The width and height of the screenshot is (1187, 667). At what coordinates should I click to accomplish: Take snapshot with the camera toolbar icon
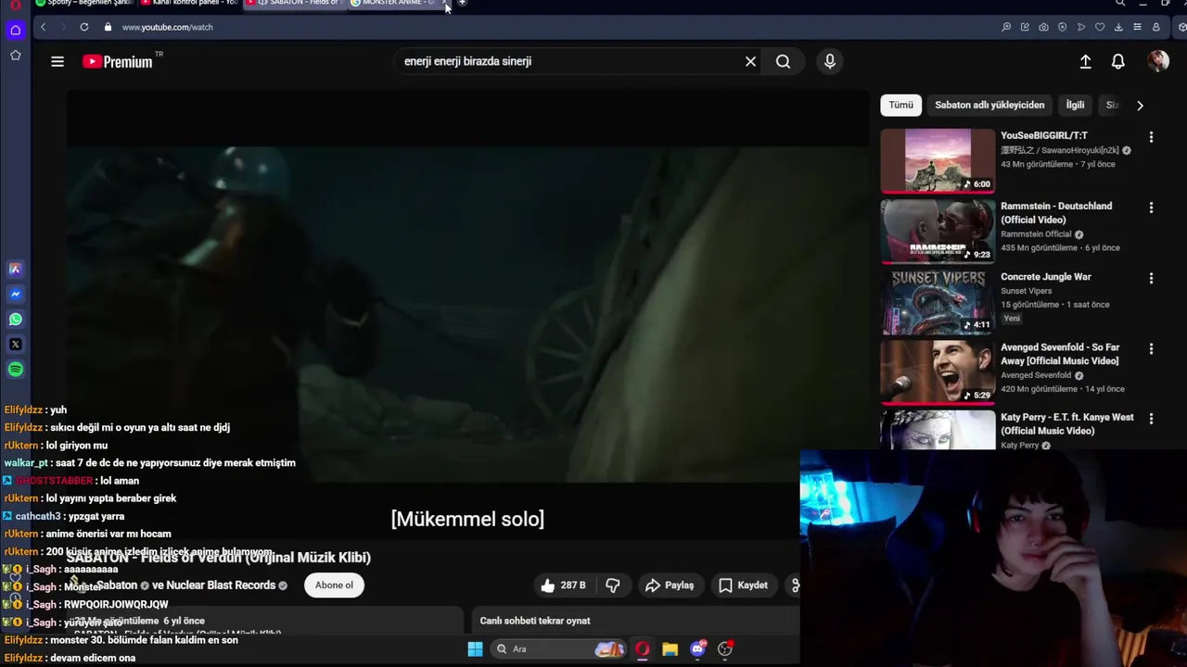pyautogui.click(x=1043, y=27)
